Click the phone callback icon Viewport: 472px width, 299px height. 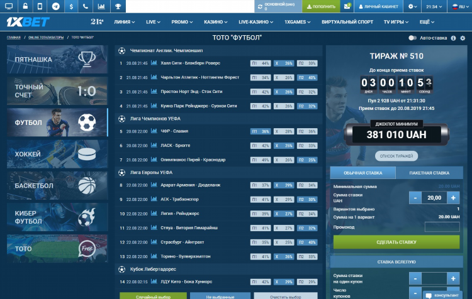(x=86, y=6)
